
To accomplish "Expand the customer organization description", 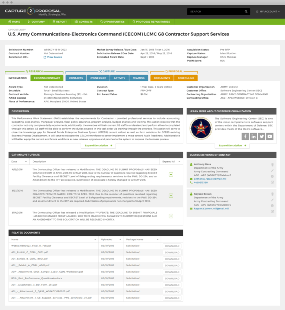I will [x=232, y=145].
